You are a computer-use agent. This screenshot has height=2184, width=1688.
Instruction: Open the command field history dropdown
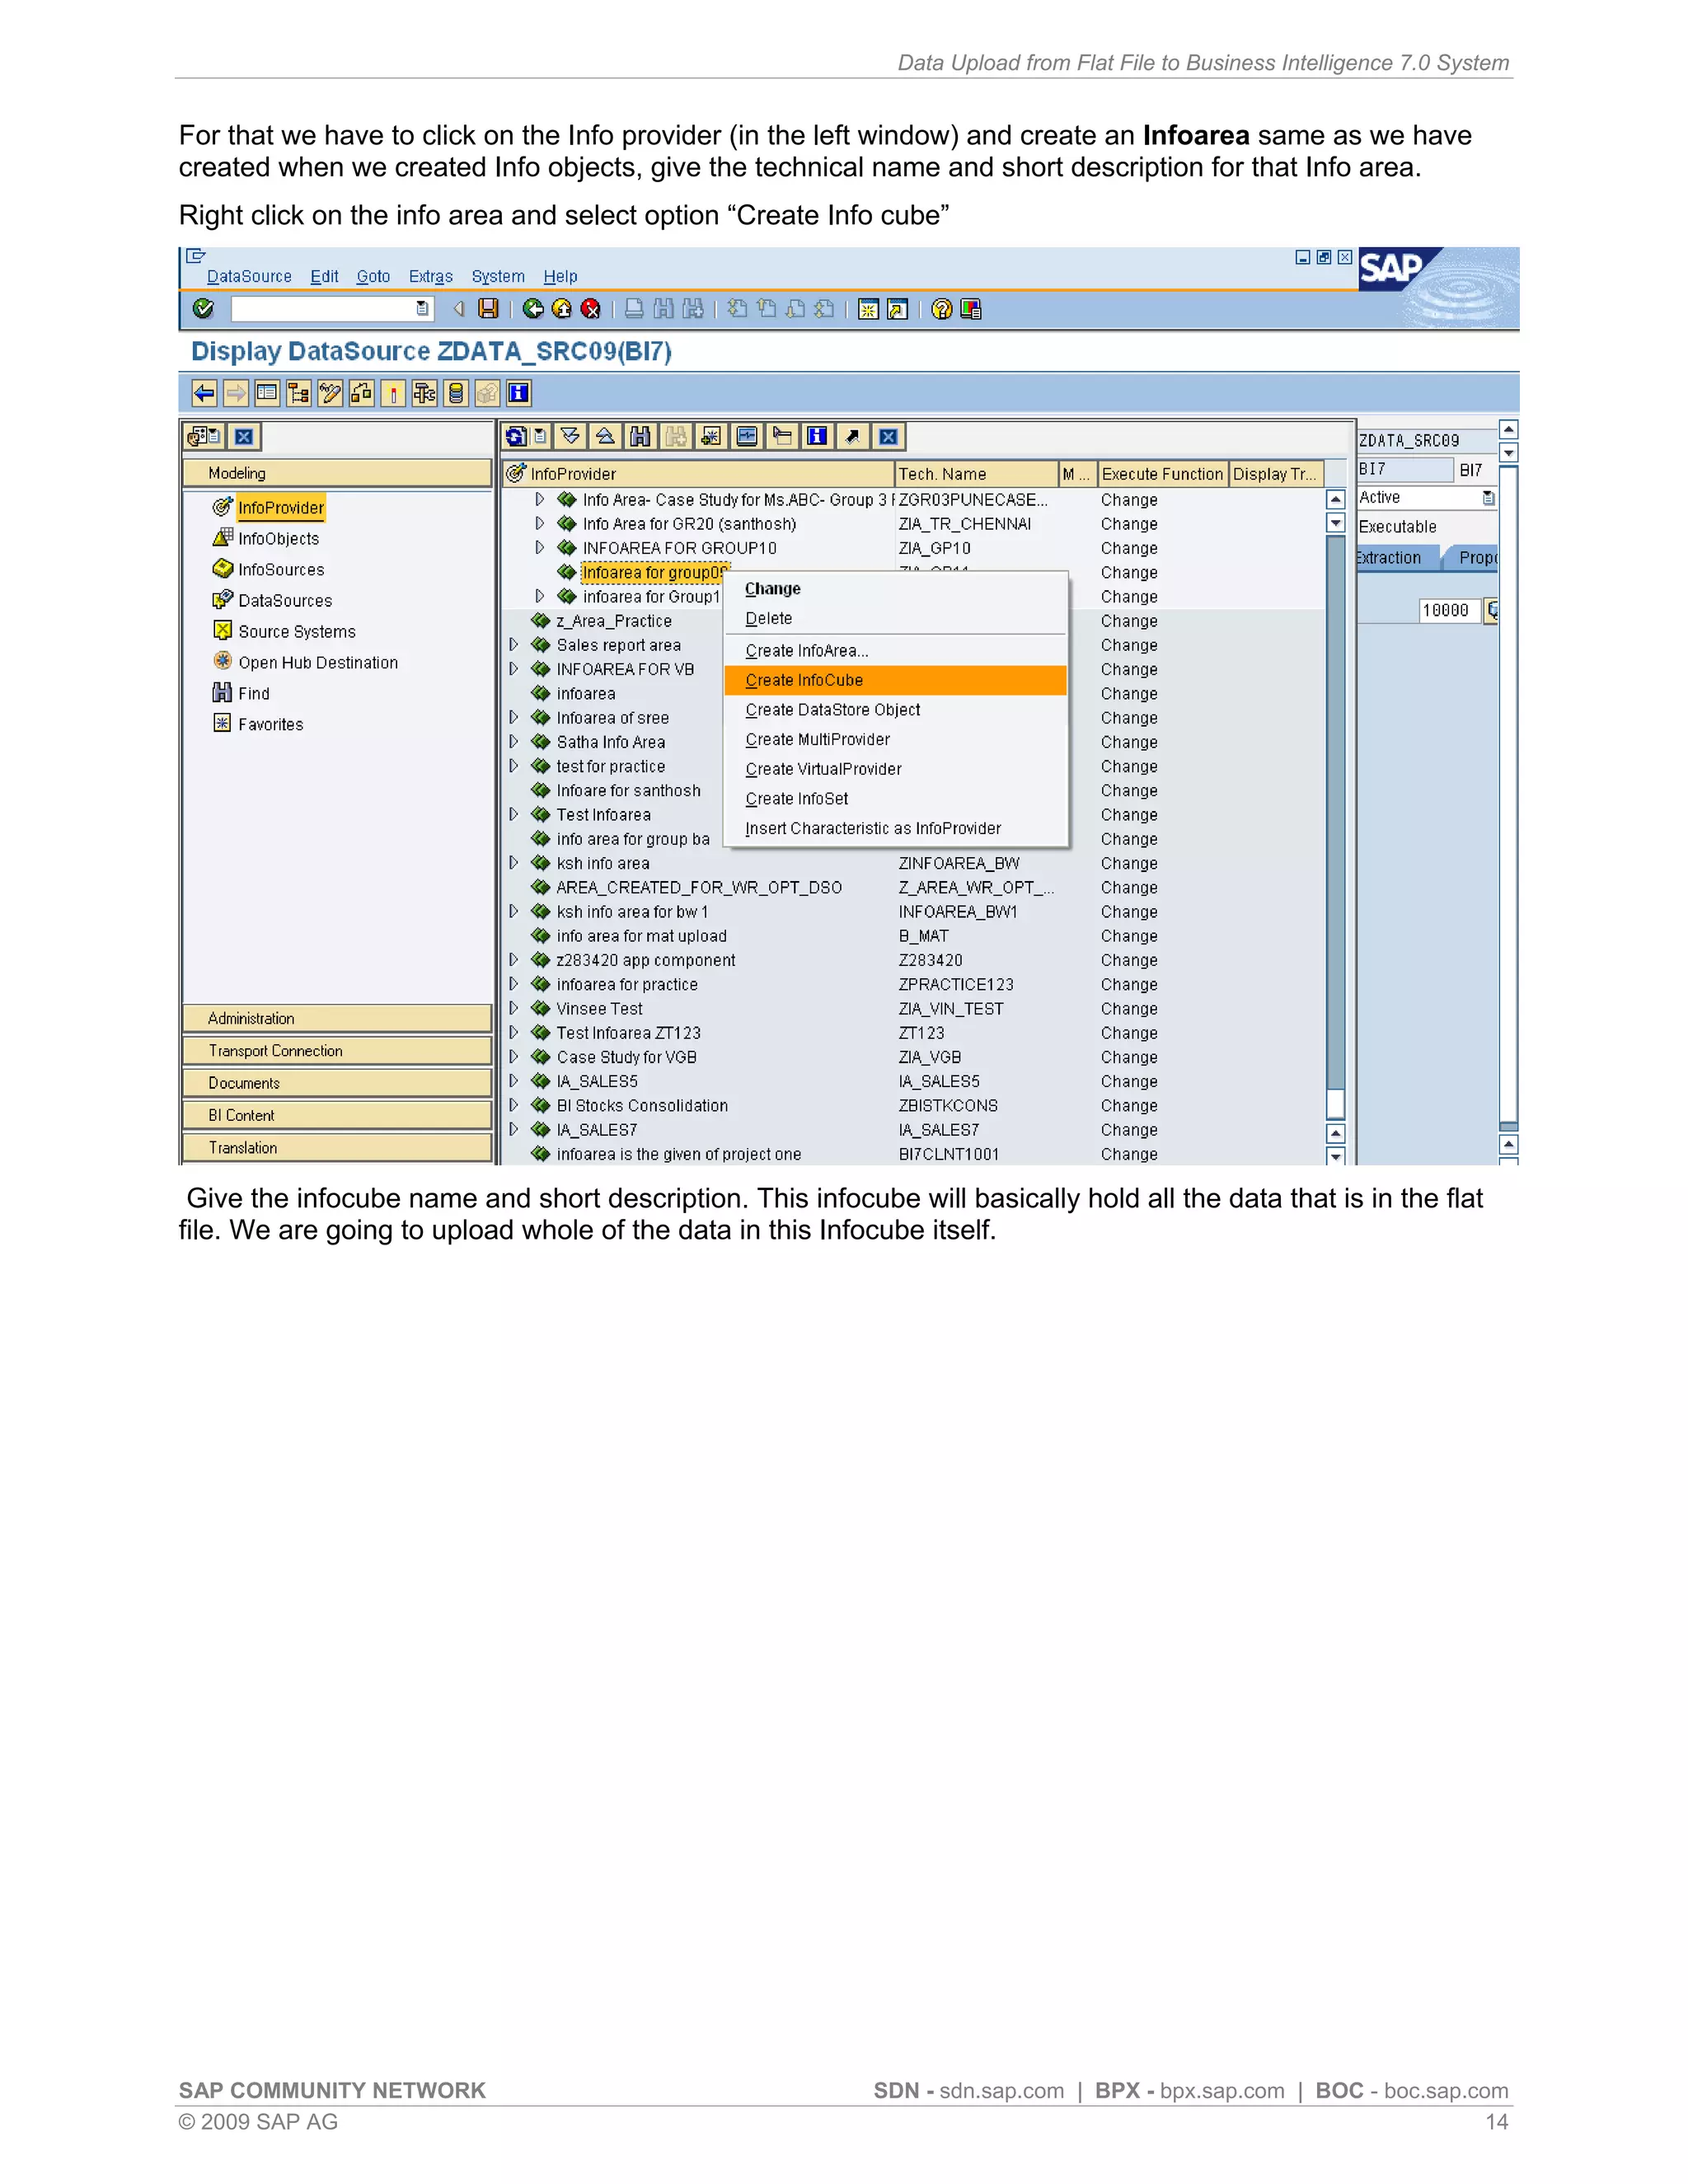(423, 309)
